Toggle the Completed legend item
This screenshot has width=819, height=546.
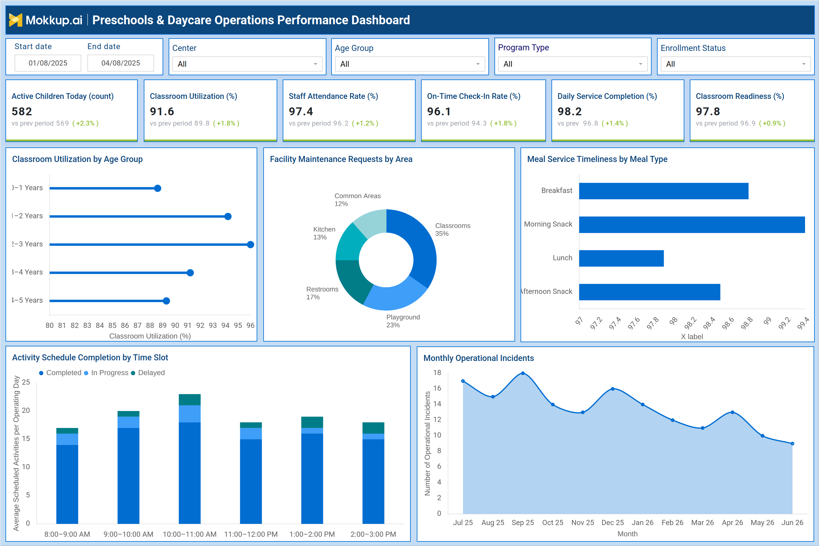click(x=60, y=373)
